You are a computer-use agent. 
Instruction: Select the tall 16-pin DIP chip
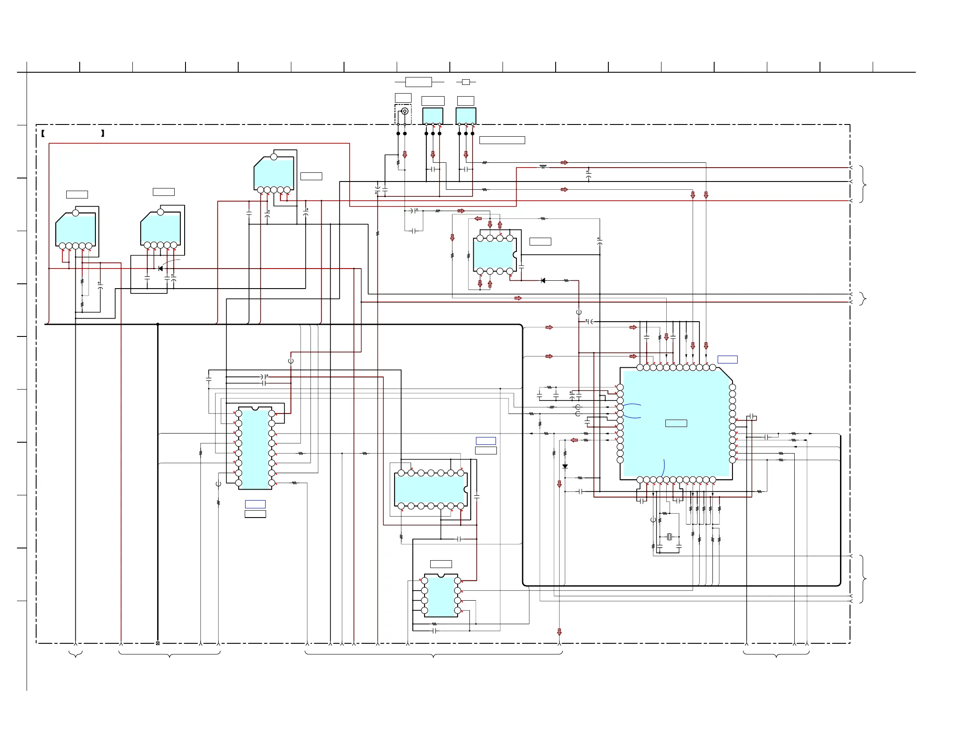[255, 448]
